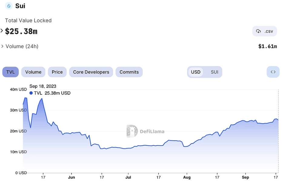Click the Sep marker on time axis

click(245, 177)
